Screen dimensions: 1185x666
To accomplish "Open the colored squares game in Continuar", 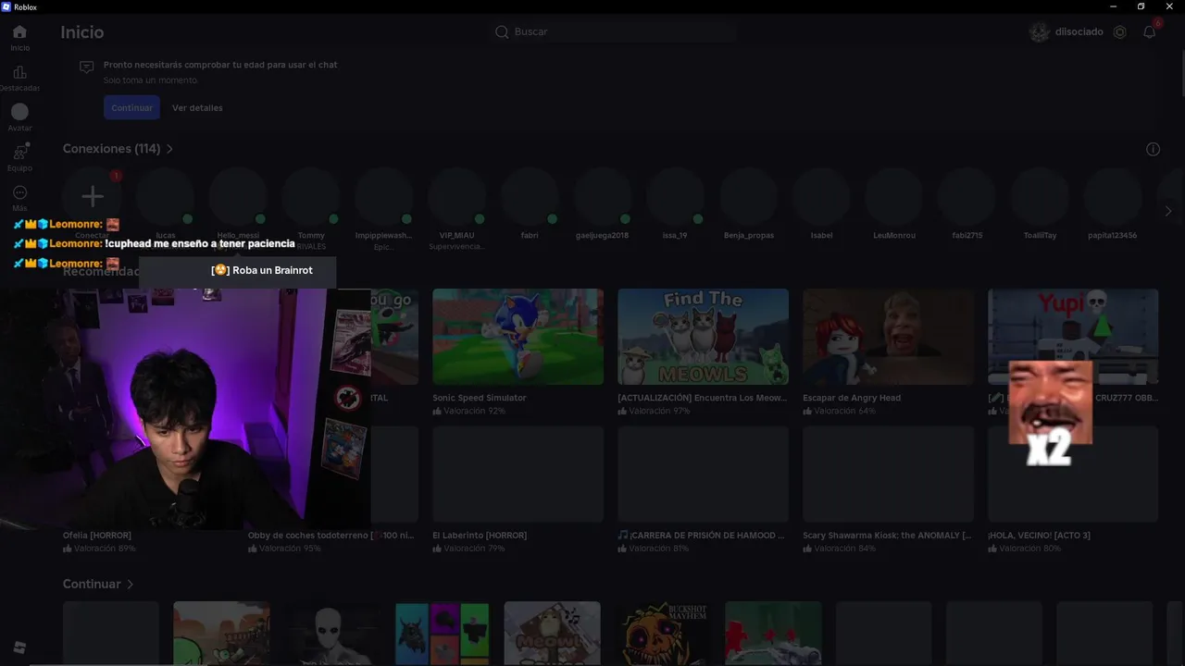I will [442, 634].
